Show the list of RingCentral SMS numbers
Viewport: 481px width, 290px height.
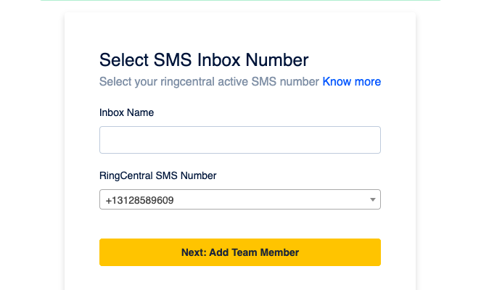(x=239, y=199)
